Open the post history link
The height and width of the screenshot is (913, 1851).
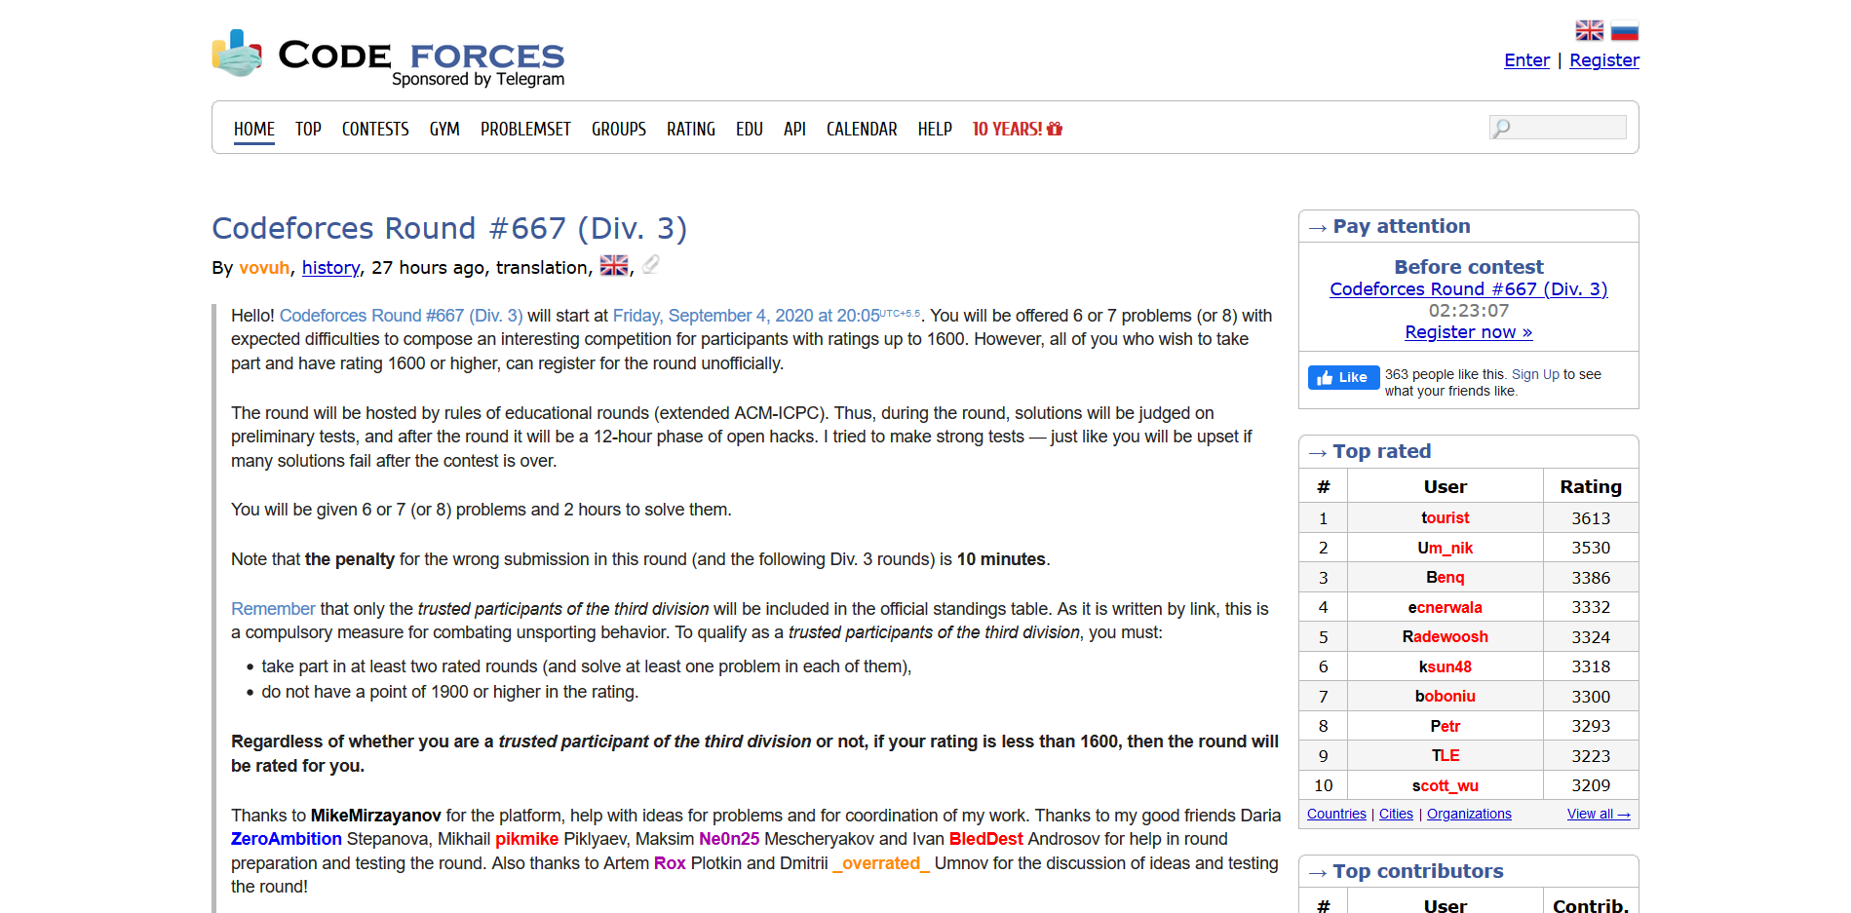pyautogui.click(x=330, y=268)
